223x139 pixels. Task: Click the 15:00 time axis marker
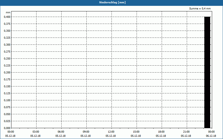[136, 132]
